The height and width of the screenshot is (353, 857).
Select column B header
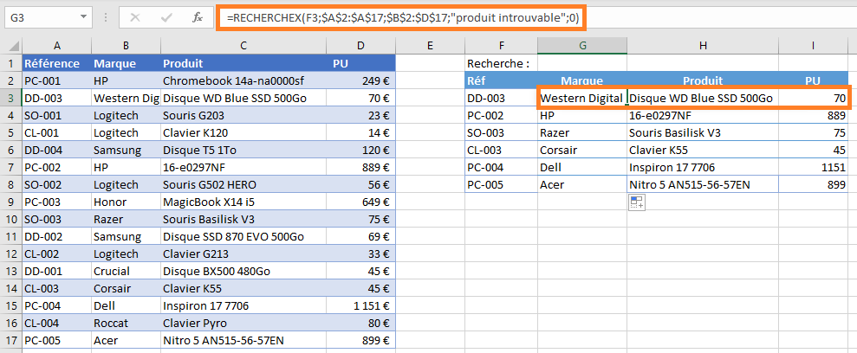coord(126,46)
